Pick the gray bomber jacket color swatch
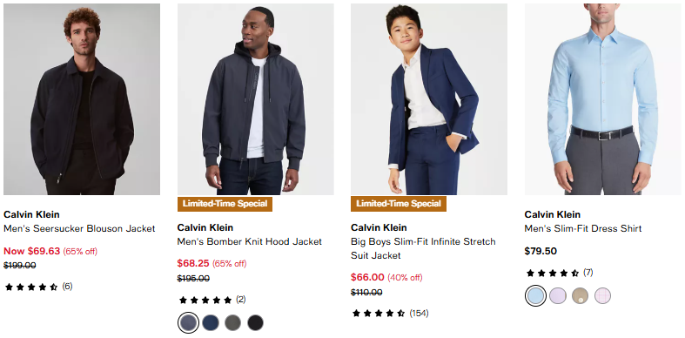Screen dimensions: 685x338 tap(233, 322)
